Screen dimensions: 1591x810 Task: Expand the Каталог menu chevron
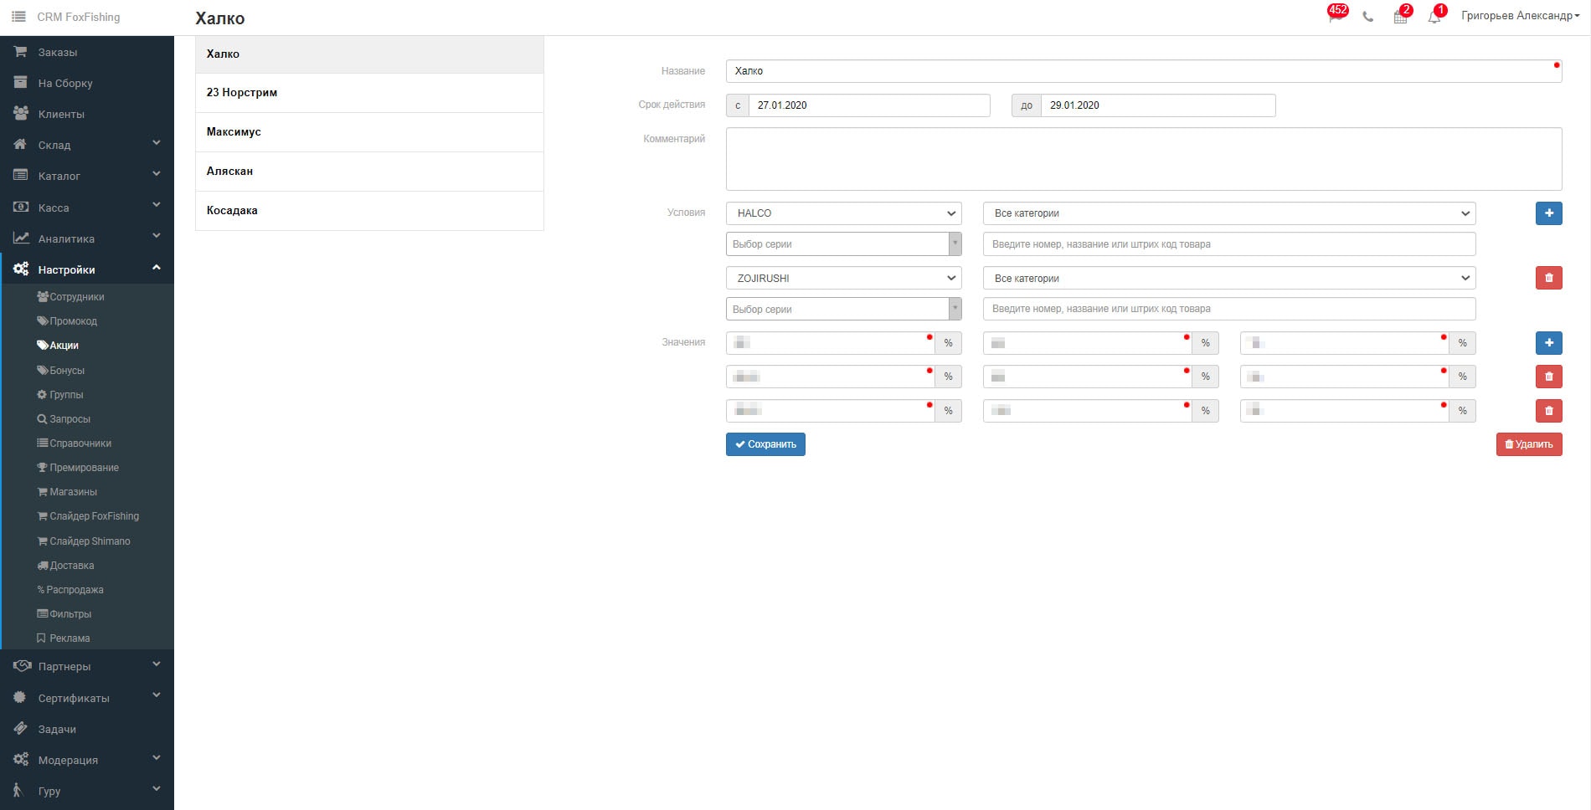157,174
